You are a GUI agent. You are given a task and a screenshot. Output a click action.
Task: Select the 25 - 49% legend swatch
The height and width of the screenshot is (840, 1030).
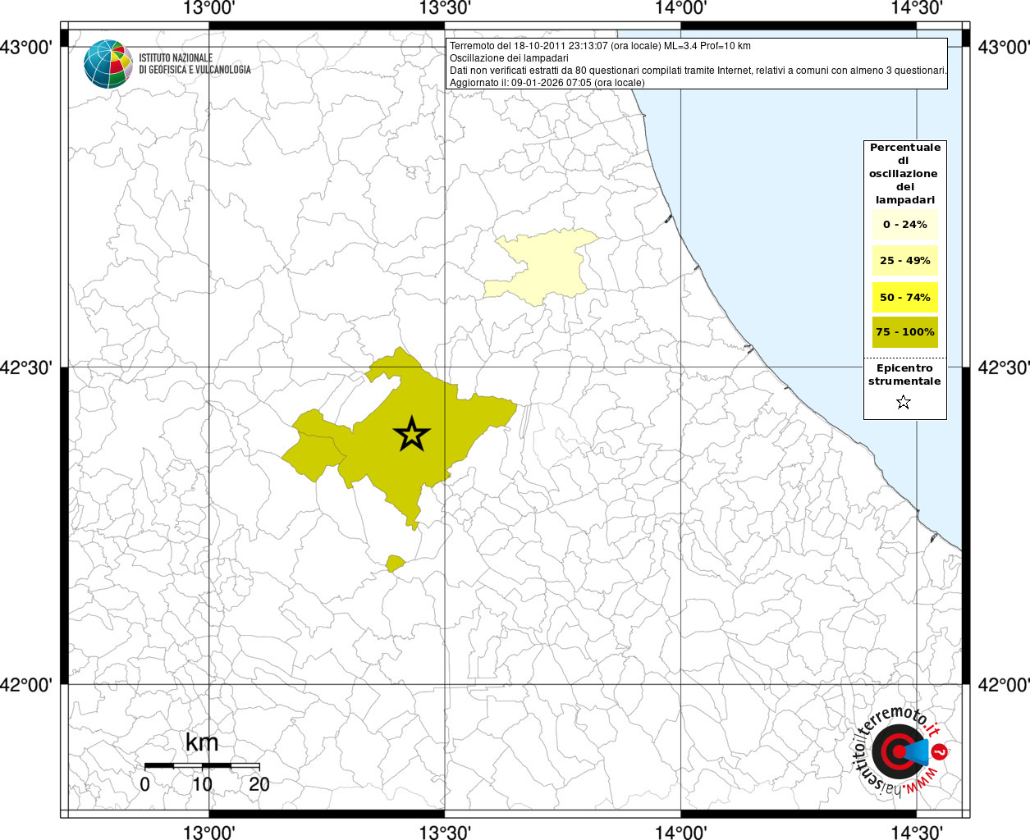(904, 261)
